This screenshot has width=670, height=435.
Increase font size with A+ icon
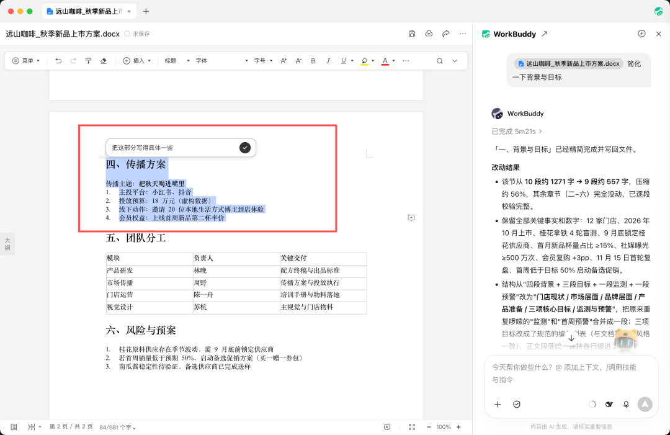click(x=284, y=61)
